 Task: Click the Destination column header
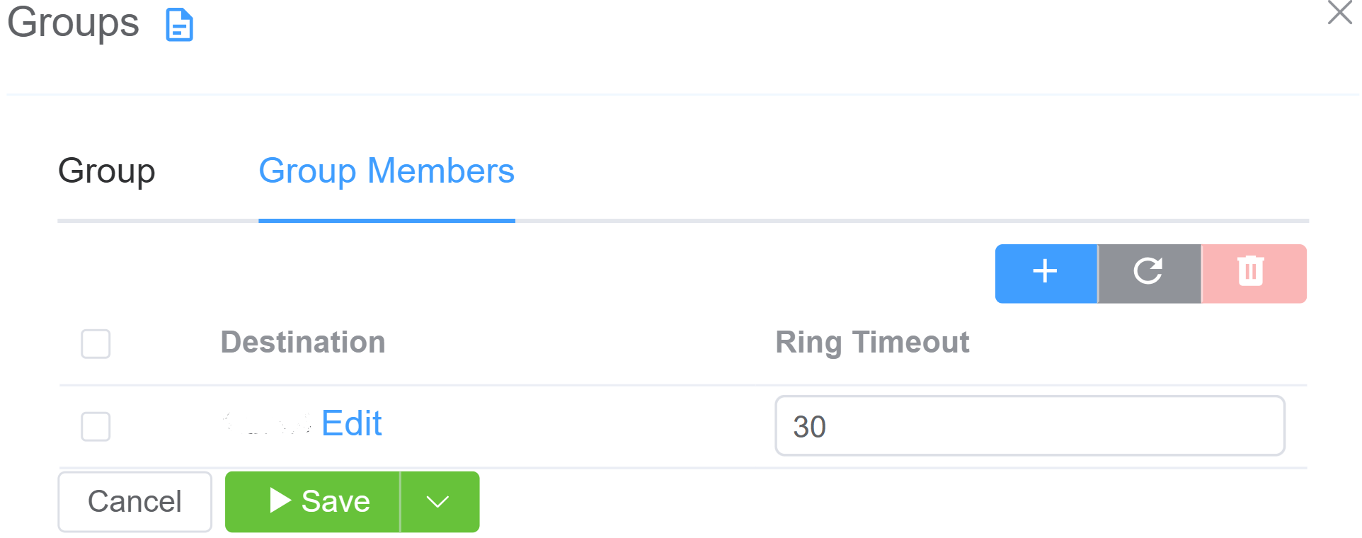coord(303,343)
